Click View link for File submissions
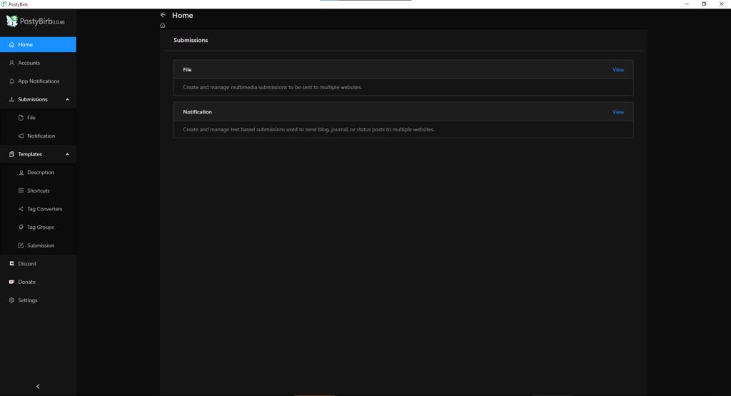Image resolution: width=731 pixels, height=396 pixels. [x=617, y=70]
